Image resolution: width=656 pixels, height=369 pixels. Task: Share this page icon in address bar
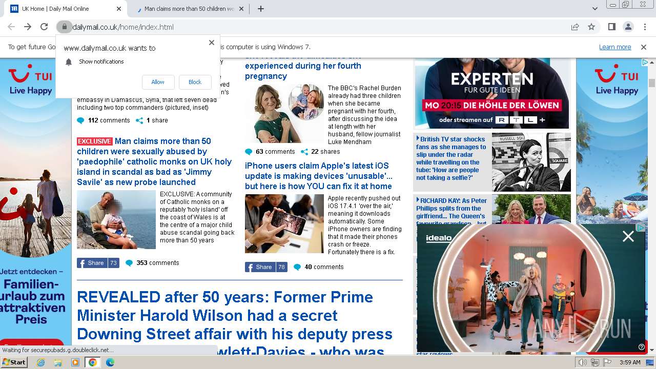(x=575, y=27)
